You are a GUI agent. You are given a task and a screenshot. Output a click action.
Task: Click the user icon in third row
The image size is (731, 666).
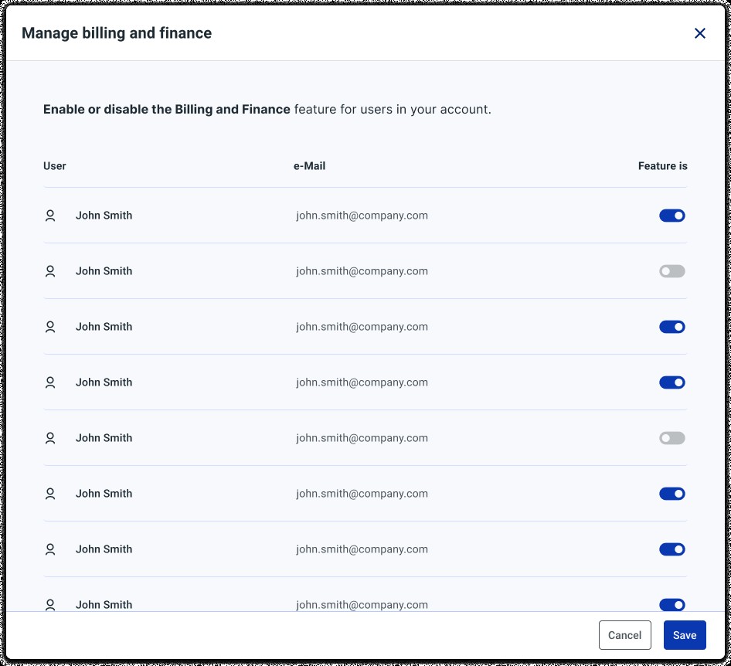(x=50, y=327)
